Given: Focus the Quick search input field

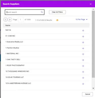Looking at the screenshot, I should pos(25,12).
